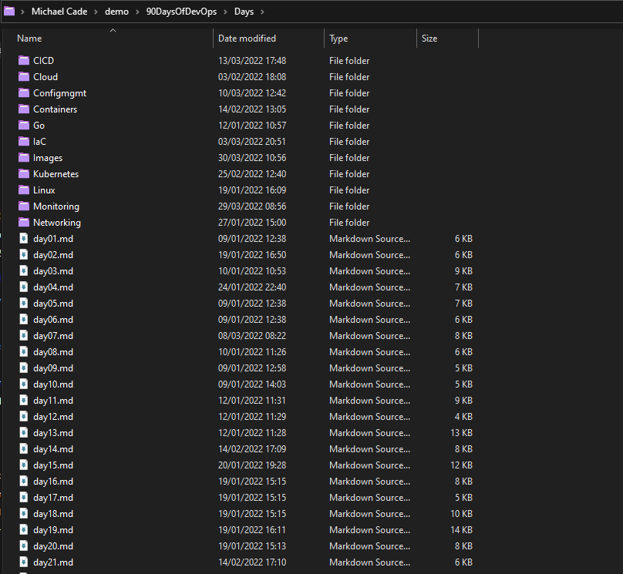
Task: Click the 14 KB size of day19.md
Action: pyautogui.click(x=461, y=530)
